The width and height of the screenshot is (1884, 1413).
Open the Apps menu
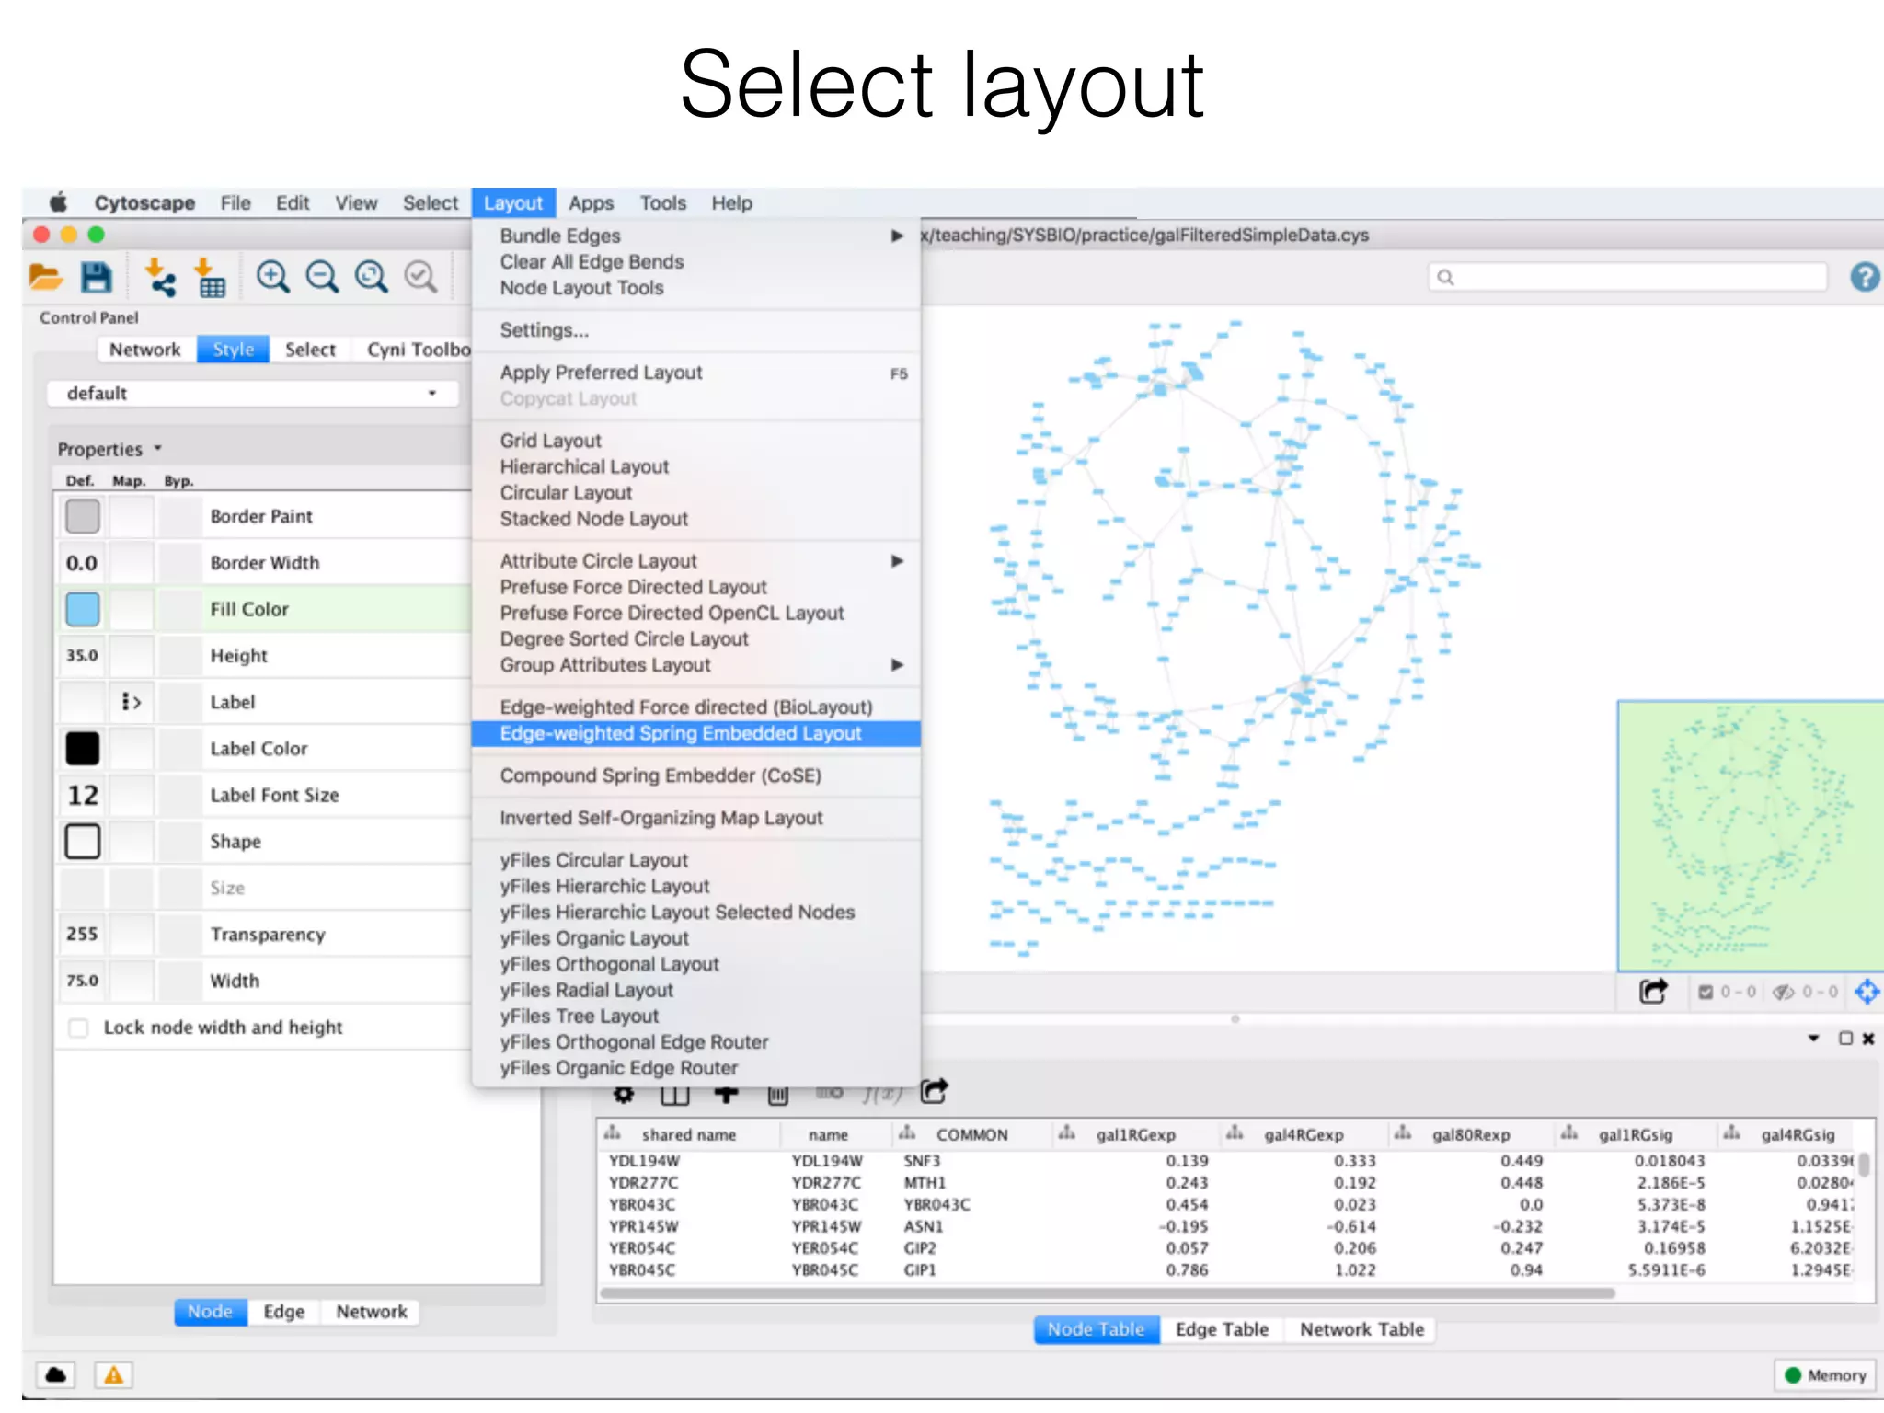591,202
